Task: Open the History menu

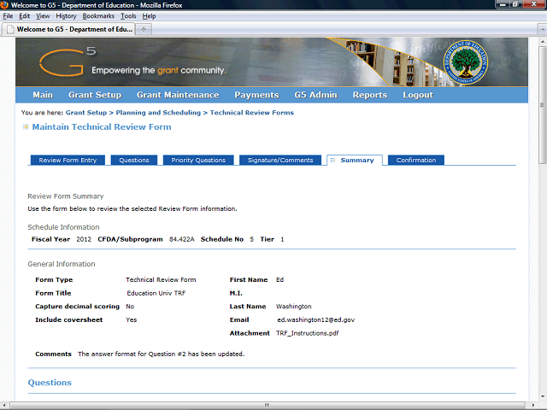Action: [66, 16]
